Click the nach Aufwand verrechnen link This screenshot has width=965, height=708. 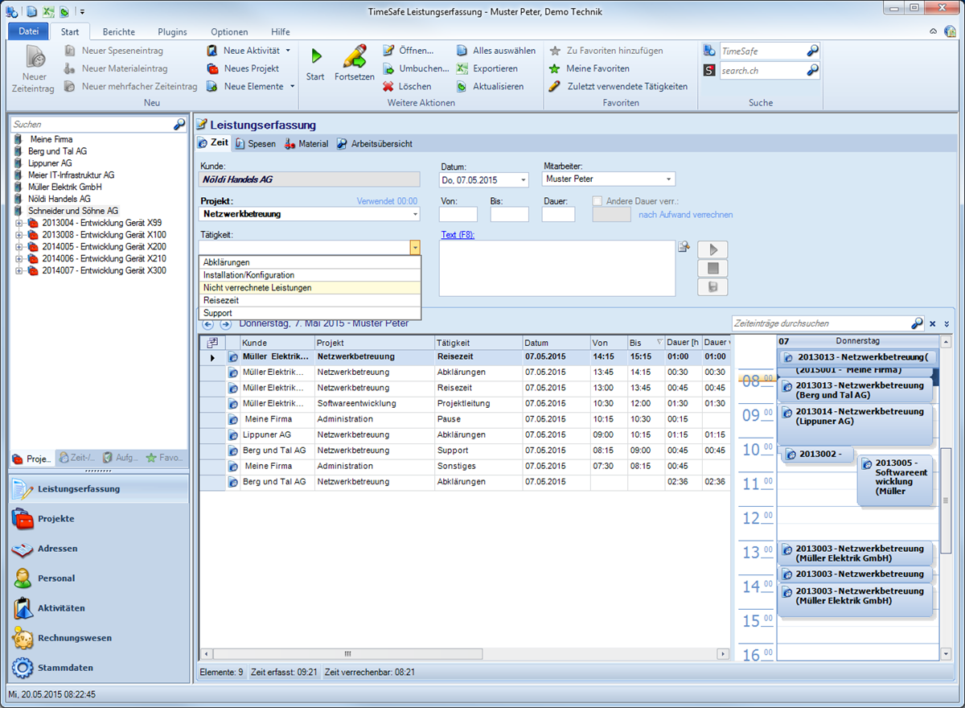(x=685, y=215)
